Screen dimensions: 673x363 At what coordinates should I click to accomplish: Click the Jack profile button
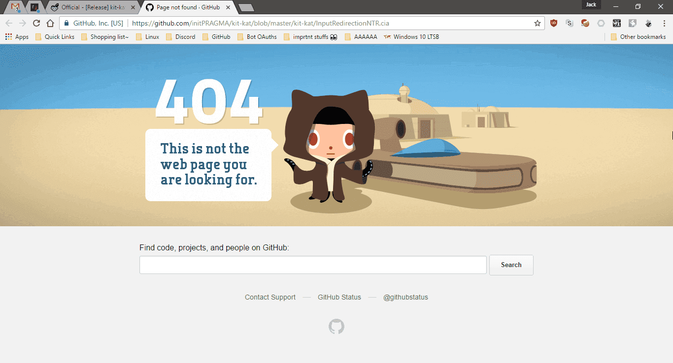(x=591, y=5)
